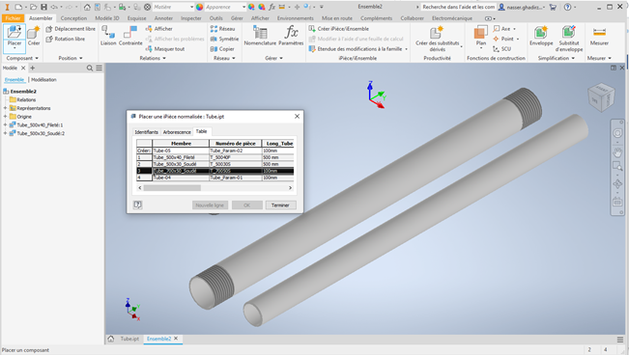Screen dimensions: 629x355
Task: Click the Save icon in quick access toolbar
Action: [x=43, y=7]
